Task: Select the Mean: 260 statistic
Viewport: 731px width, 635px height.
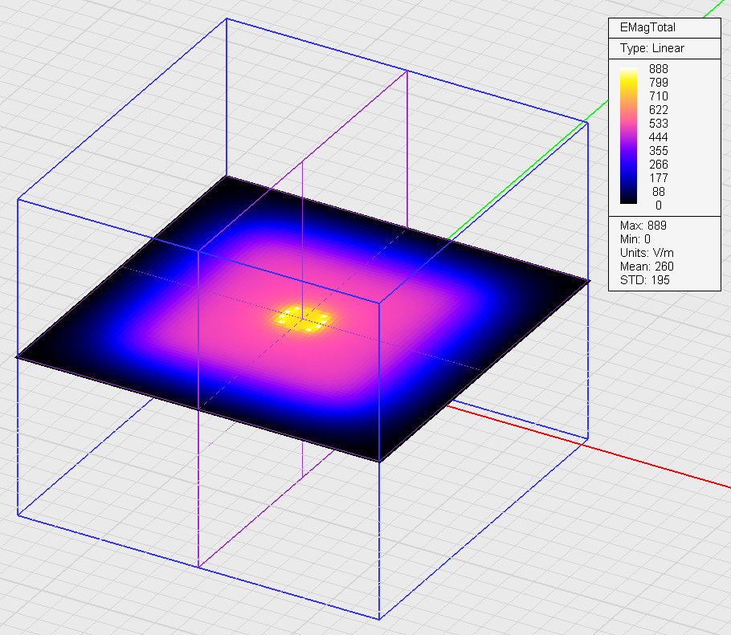Action: (x=647, y=267)
